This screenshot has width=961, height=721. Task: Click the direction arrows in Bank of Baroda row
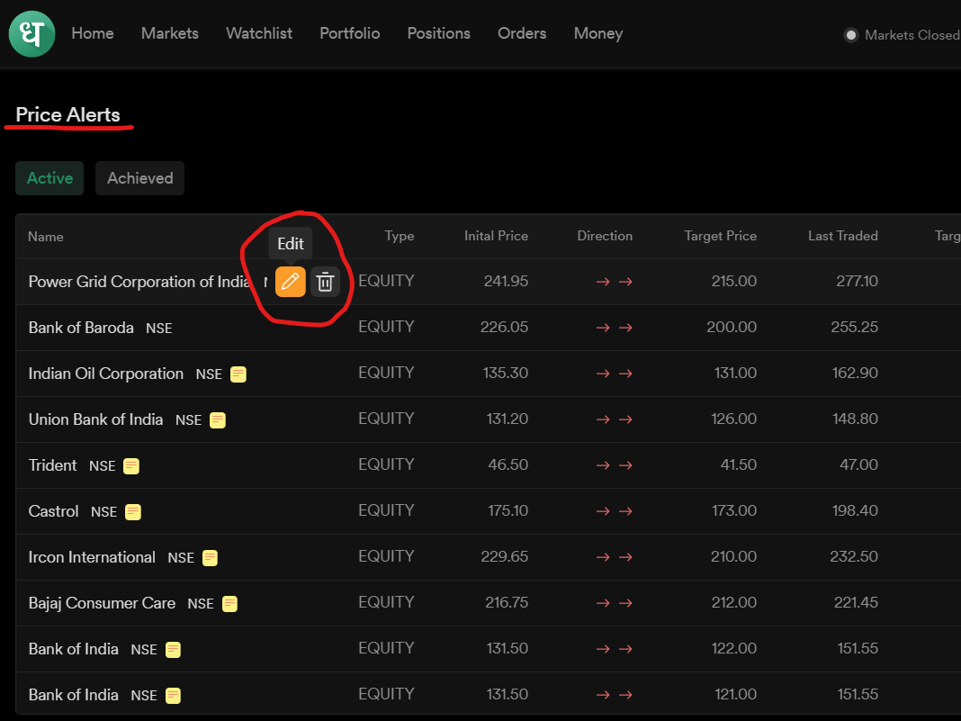tap(614, 328)
